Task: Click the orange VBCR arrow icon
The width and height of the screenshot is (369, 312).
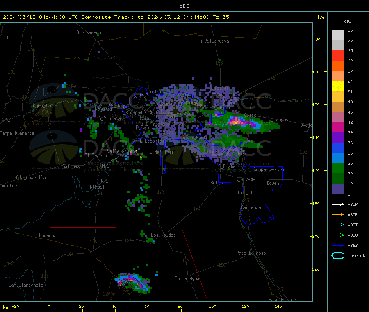Action: (x=338, y=214)
